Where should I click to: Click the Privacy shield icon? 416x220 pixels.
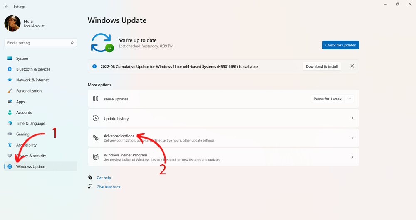(10, 156)
